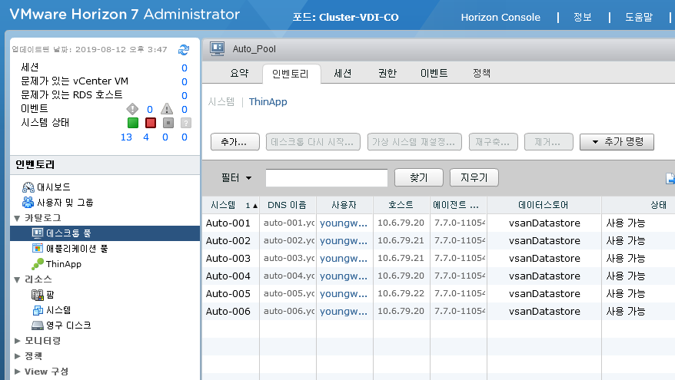Click the user link in Auto-004 row
Screen dimensions: 675x380
point(344,276)
